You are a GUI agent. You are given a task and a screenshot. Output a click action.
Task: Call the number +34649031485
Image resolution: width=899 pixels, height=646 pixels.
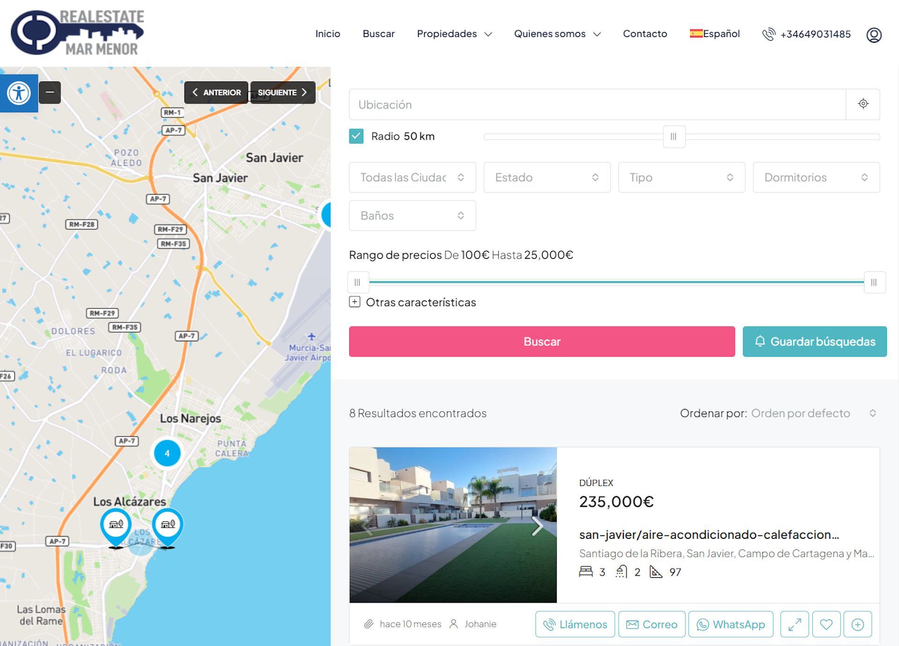815,34
